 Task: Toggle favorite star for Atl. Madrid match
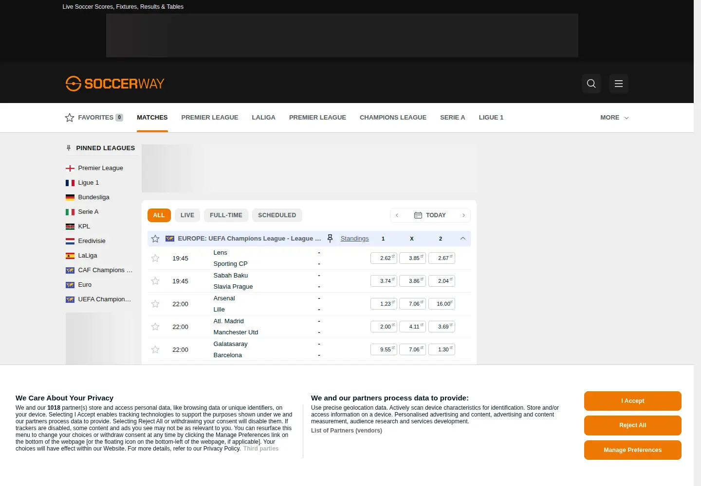click(x=155, y=327)
